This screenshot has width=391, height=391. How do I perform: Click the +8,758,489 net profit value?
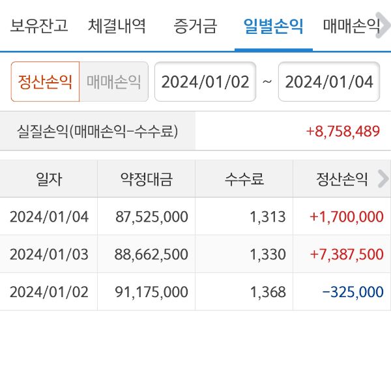(343, 131)
